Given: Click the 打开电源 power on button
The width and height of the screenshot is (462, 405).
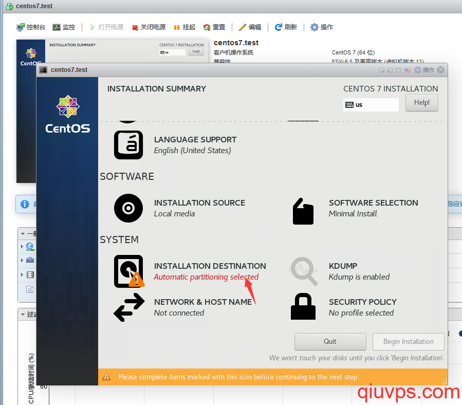Looking at the screenshot, I should 107,27.
